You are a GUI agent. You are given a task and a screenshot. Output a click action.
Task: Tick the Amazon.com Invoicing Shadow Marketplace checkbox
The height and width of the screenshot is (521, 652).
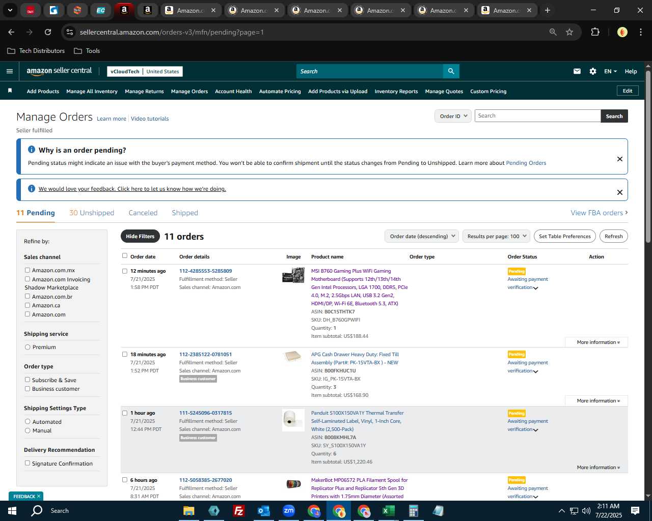point(28,279)
